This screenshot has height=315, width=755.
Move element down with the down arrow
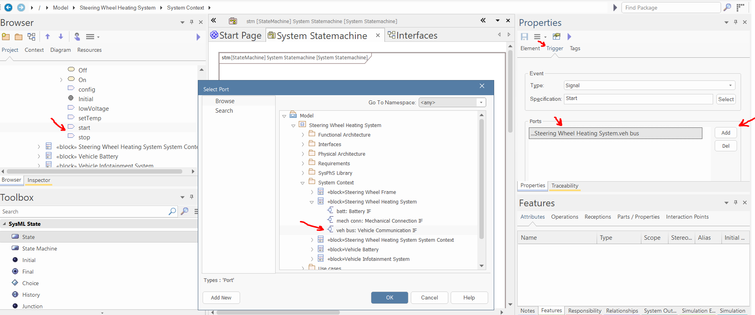tap(61, 37)
